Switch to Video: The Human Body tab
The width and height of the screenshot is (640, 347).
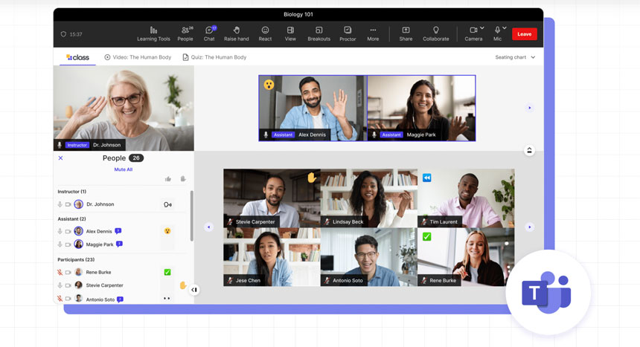pyautogui.click(x=138, y=57)
